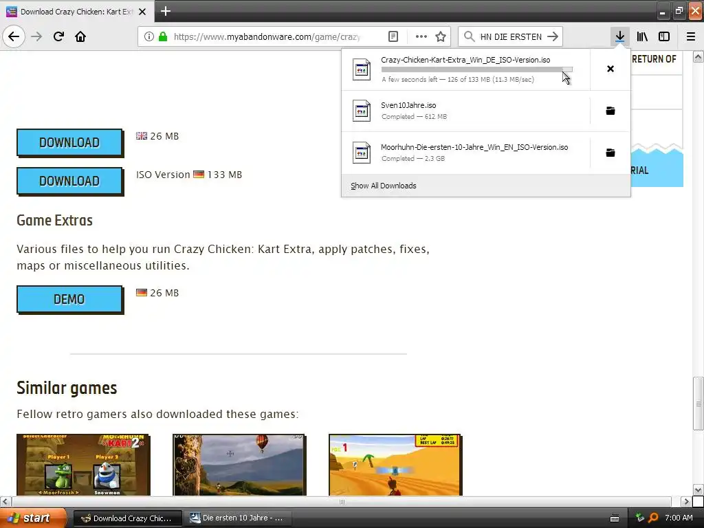Click Download Crazy Chic... taskbar button
Image resolution: width=704 pixels, height=528 pixels.
127,518
